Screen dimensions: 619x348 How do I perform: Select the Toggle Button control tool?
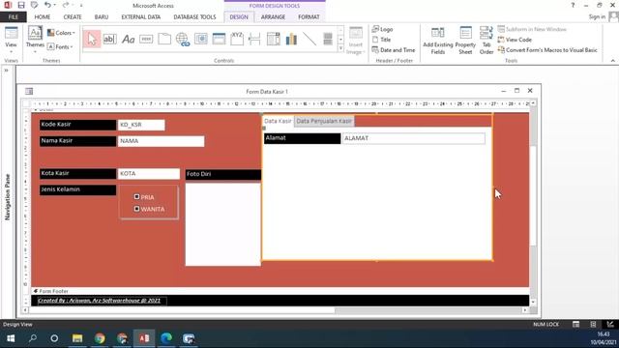[328, 39]
